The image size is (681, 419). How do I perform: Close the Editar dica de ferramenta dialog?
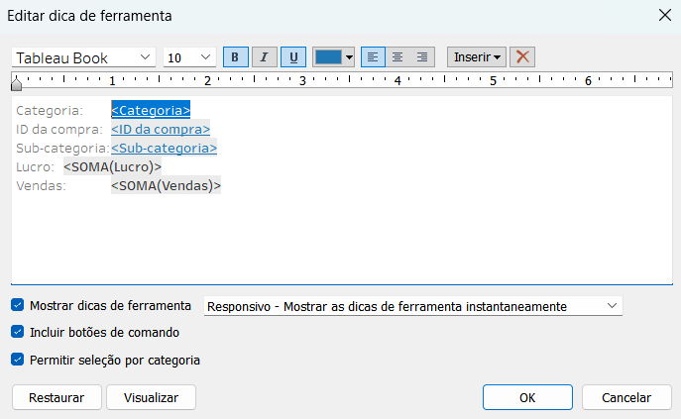click(x=663, y=15)
